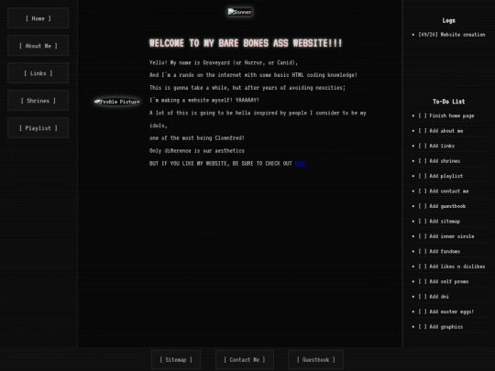
Task: Open the Contact Me footer button
Action: tap(245, 360)
